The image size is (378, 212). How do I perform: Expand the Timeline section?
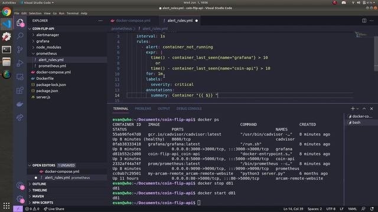pyautogui.click(x=40, y=190)
